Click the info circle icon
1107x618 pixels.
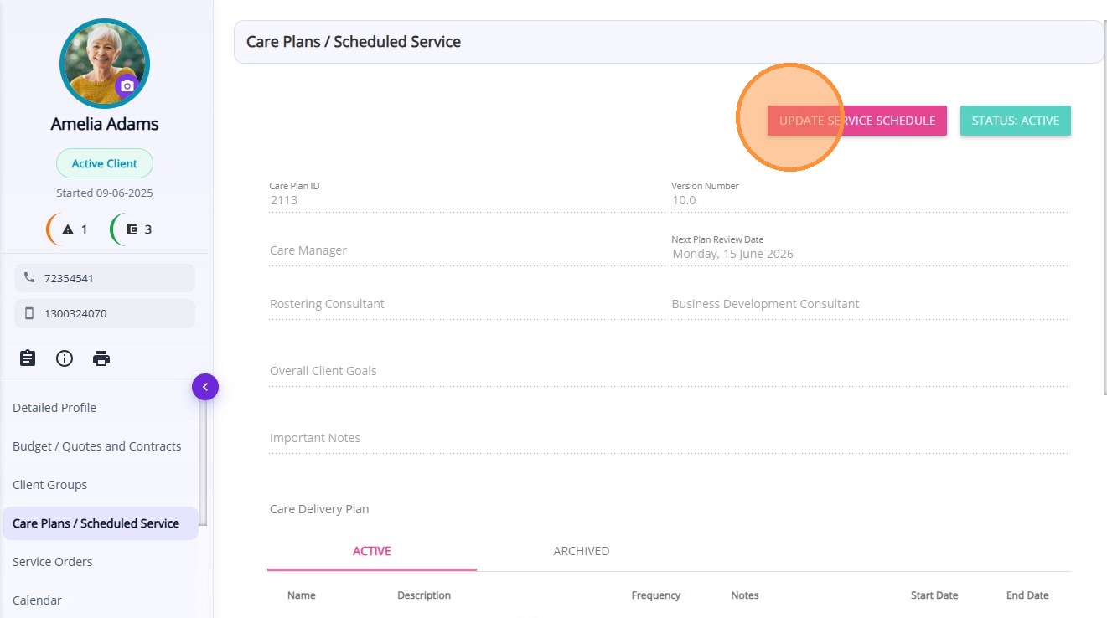[x=65, y=358]
